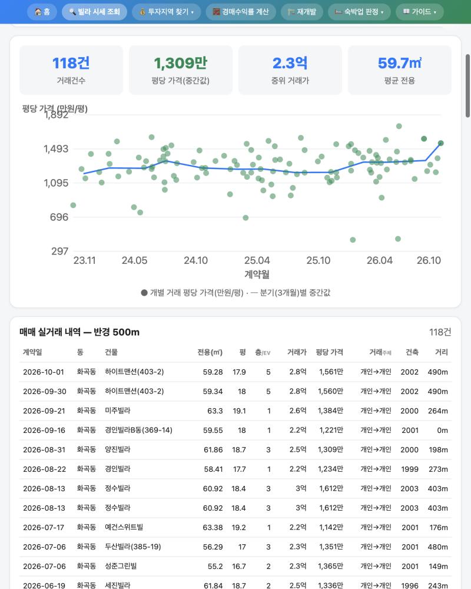Viewport: 471px width, 589px height.
Task: Click 예건스위트빌 building name
Action: 124,527
